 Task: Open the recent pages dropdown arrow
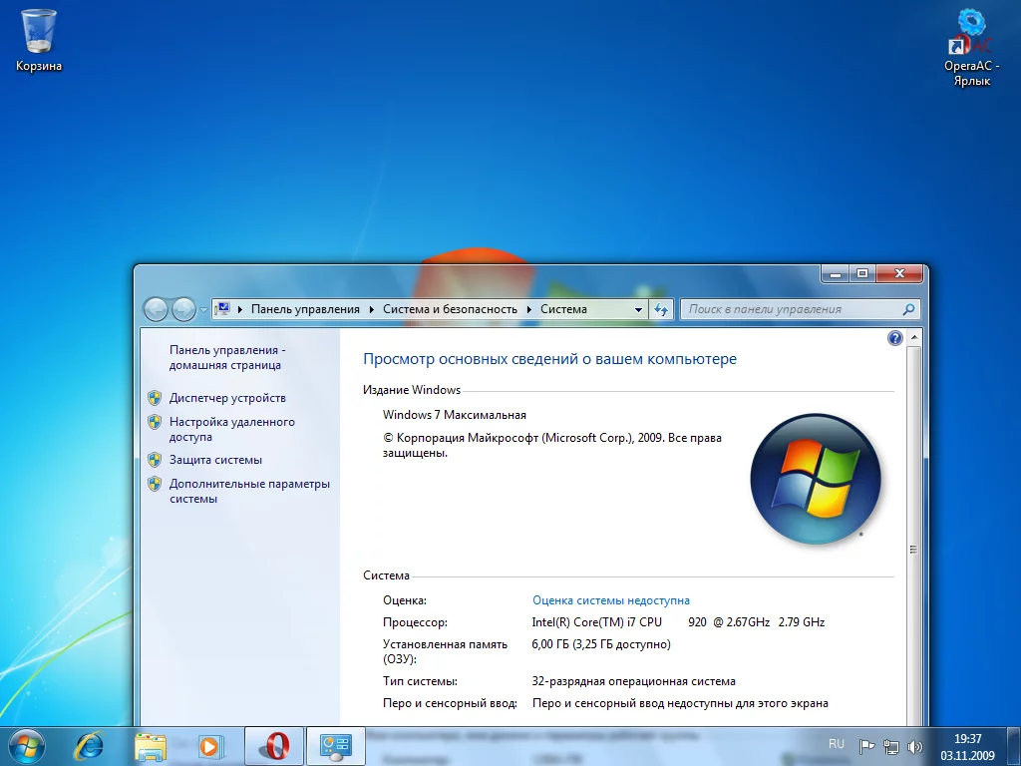point(203,310)
